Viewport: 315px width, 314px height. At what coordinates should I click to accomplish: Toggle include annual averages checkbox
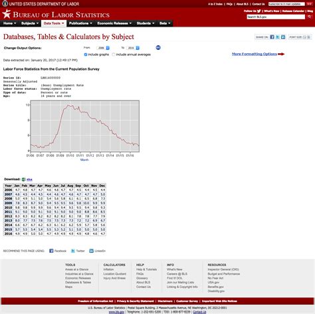tap(114, 55)
